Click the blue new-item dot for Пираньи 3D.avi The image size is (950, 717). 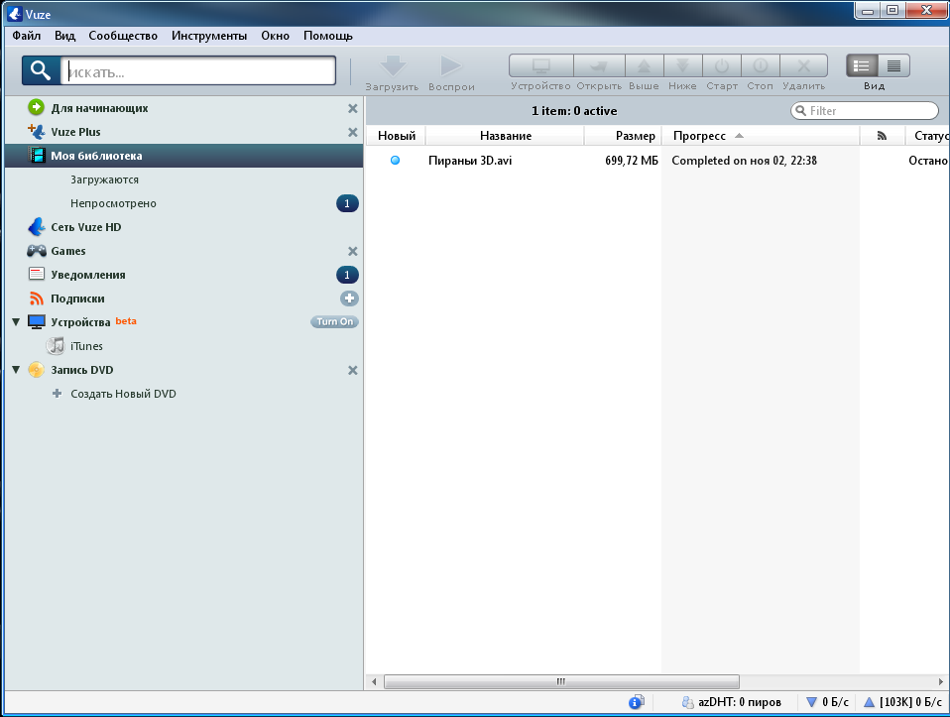pyautogui.click(x=395, y=161)
